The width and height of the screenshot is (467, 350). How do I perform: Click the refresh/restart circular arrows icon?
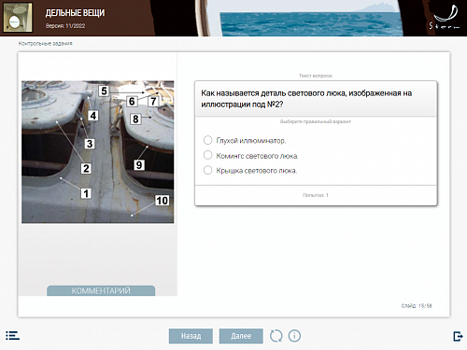(x=276, y=336)
